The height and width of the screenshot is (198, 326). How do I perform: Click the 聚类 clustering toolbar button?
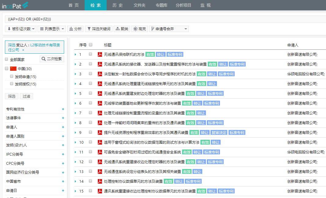point(122,29)
